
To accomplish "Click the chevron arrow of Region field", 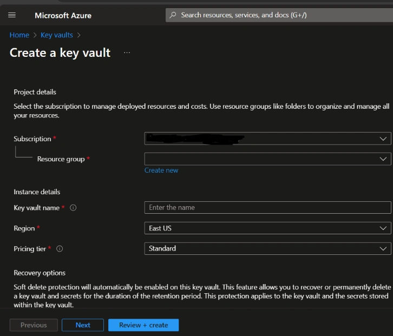I will (383, 228).
